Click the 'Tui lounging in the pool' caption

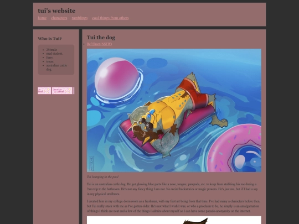click(x=102, y=177)
